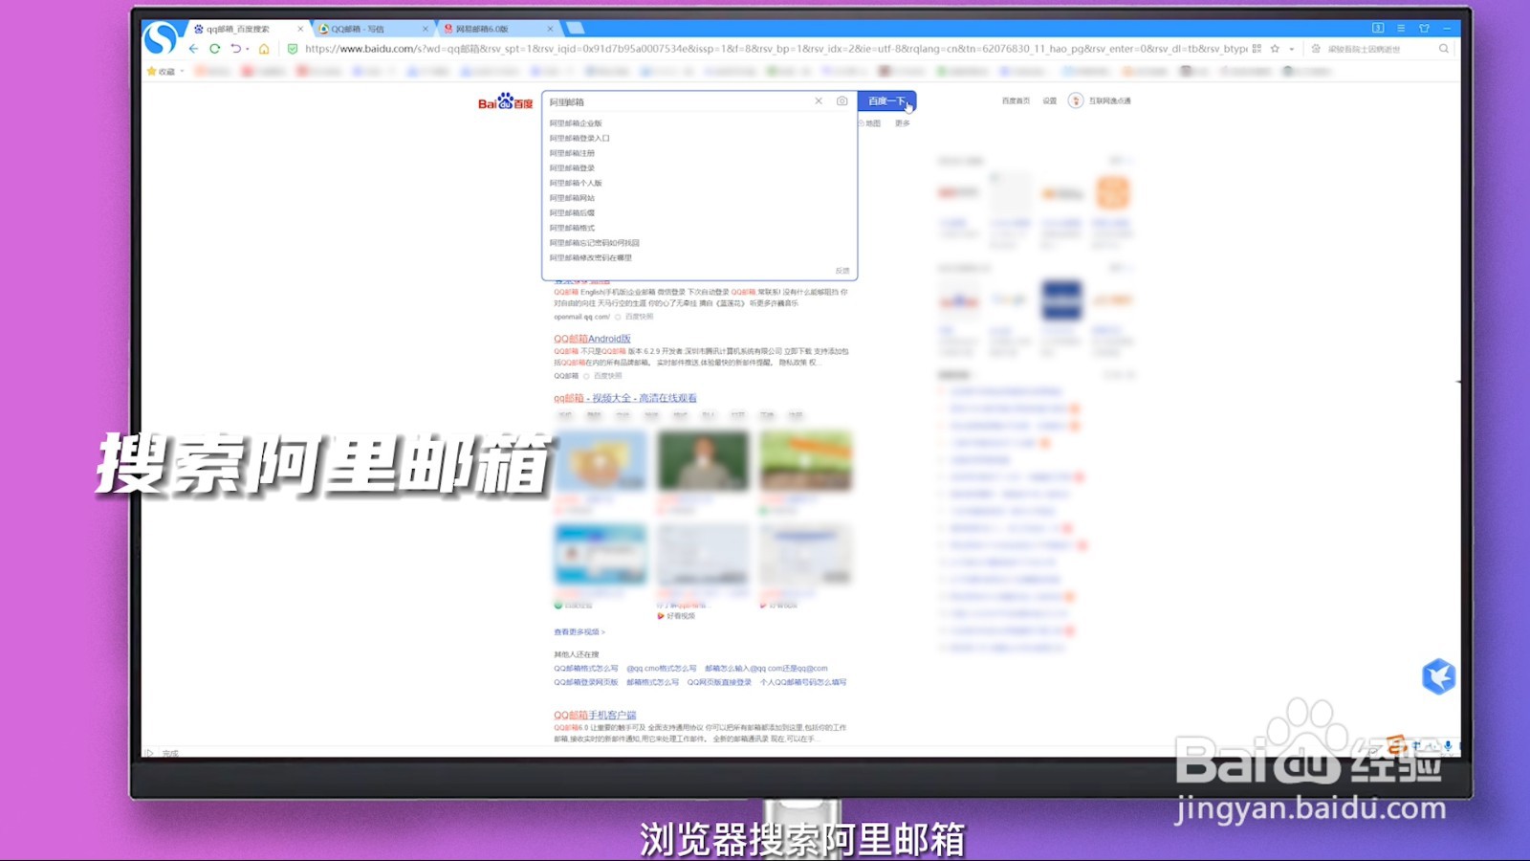Open image search with the camera icon
Screen dimensions: 1530x861
841,101
